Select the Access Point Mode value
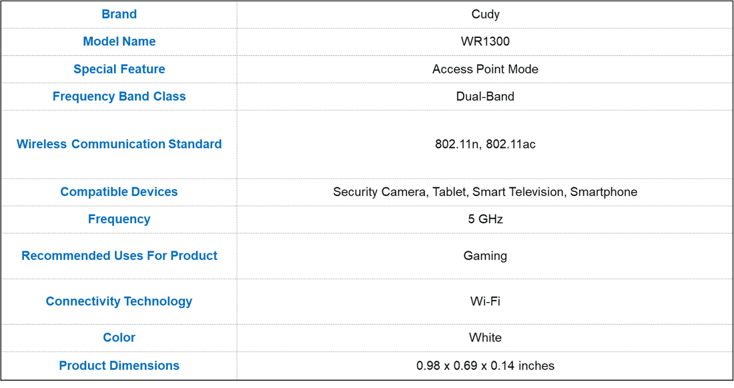 485,69
